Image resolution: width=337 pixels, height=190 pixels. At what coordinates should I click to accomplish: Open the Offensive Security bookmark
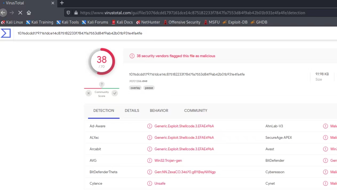tap(182, 22)
